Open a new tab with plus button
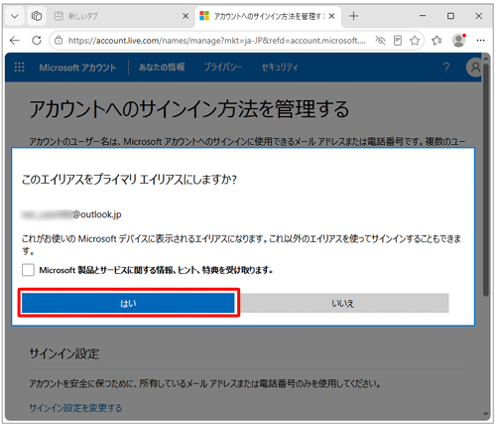This screenshot has height=426, width=496. [x=353, y=16]
